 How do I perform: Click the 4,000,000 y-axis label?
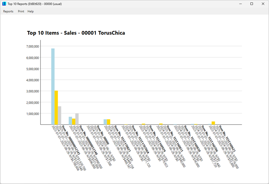click(37, 80)
